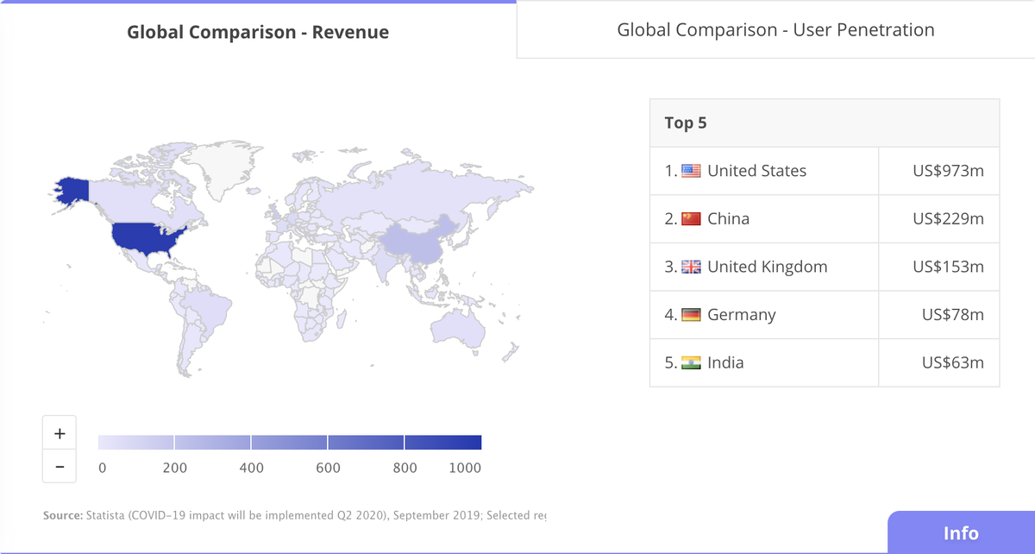Click the Source Statista footnote text
The height and width of the screenshot is (554, 1035).
(x=295, y=515)
